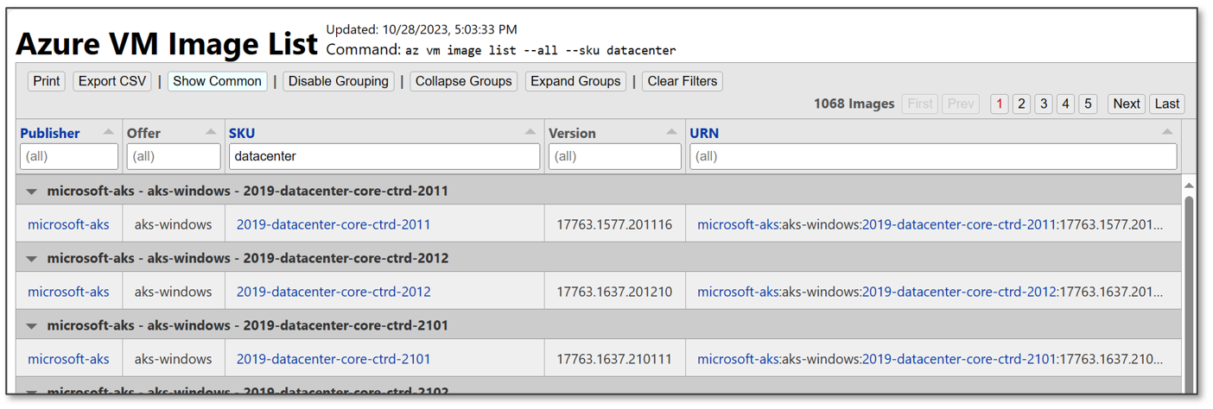Click SKU filter field containing datacenter
This screenshot has width=1213, height=409.
click(384, 156)
